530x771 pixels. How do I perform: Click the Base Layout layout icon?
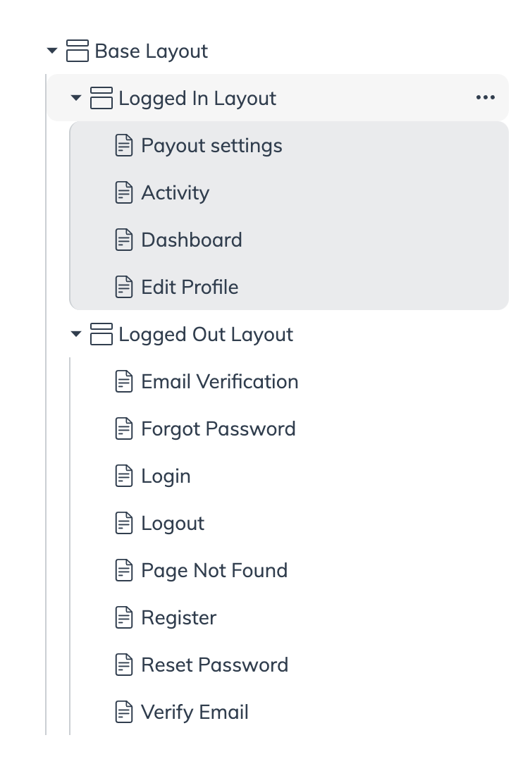78,51
